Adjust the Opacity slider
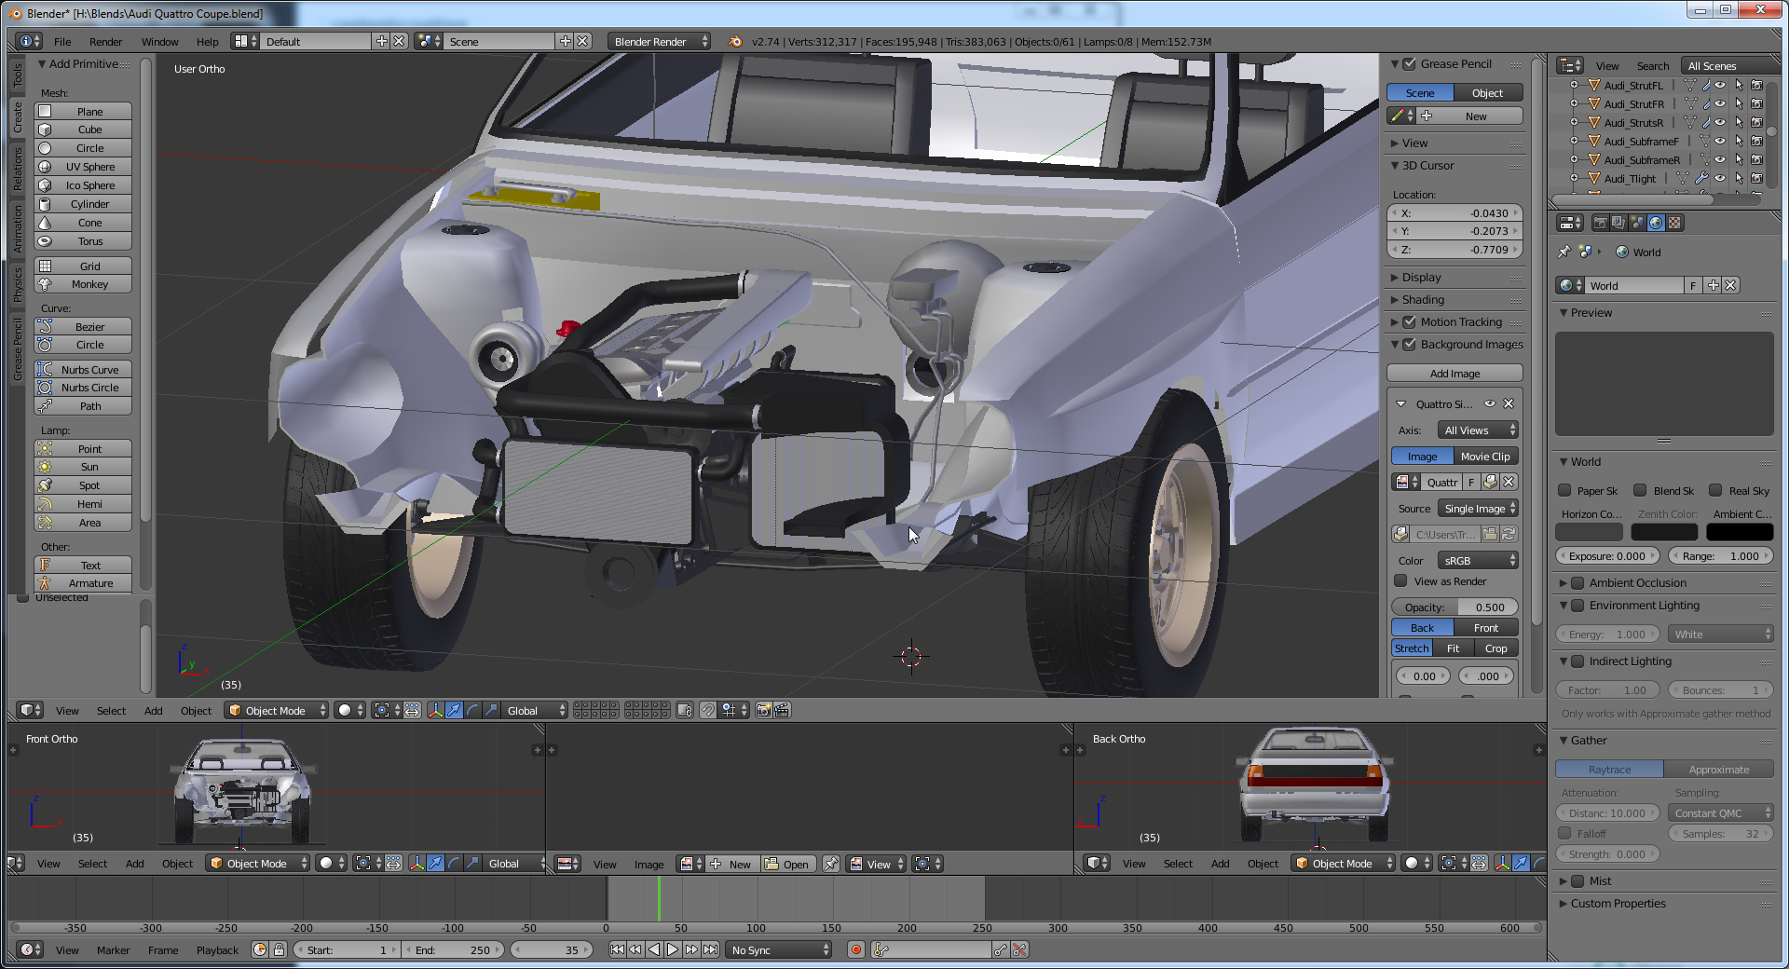Screen dimensions: 1789x969 [x=1454, y=607]
